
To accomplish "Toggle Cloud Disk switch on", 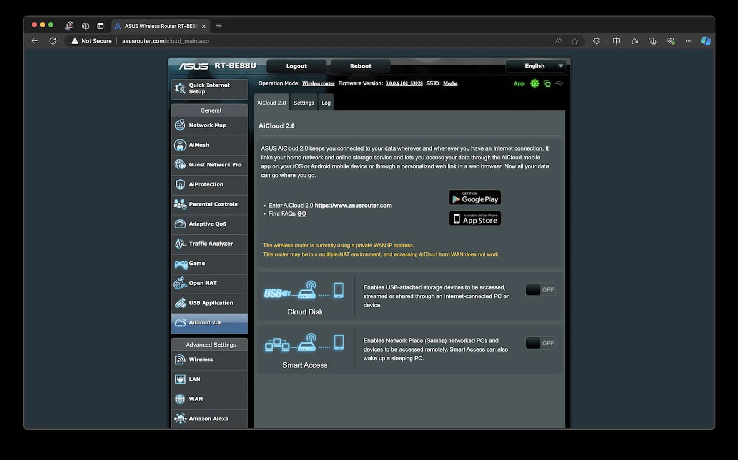I will pyautogui.click(x=540, y=290).
